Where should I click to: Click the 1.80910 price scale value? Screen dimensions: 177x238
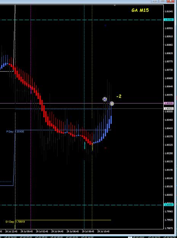pyautogui.click(x=169, y=37)
